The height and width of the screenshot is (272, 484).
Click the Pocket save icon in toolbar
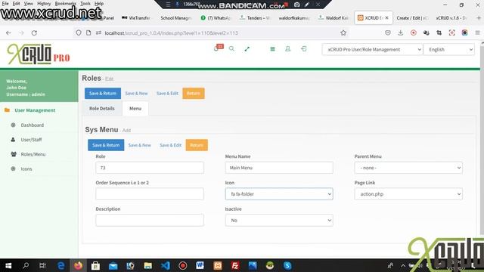tap(388, 32)
